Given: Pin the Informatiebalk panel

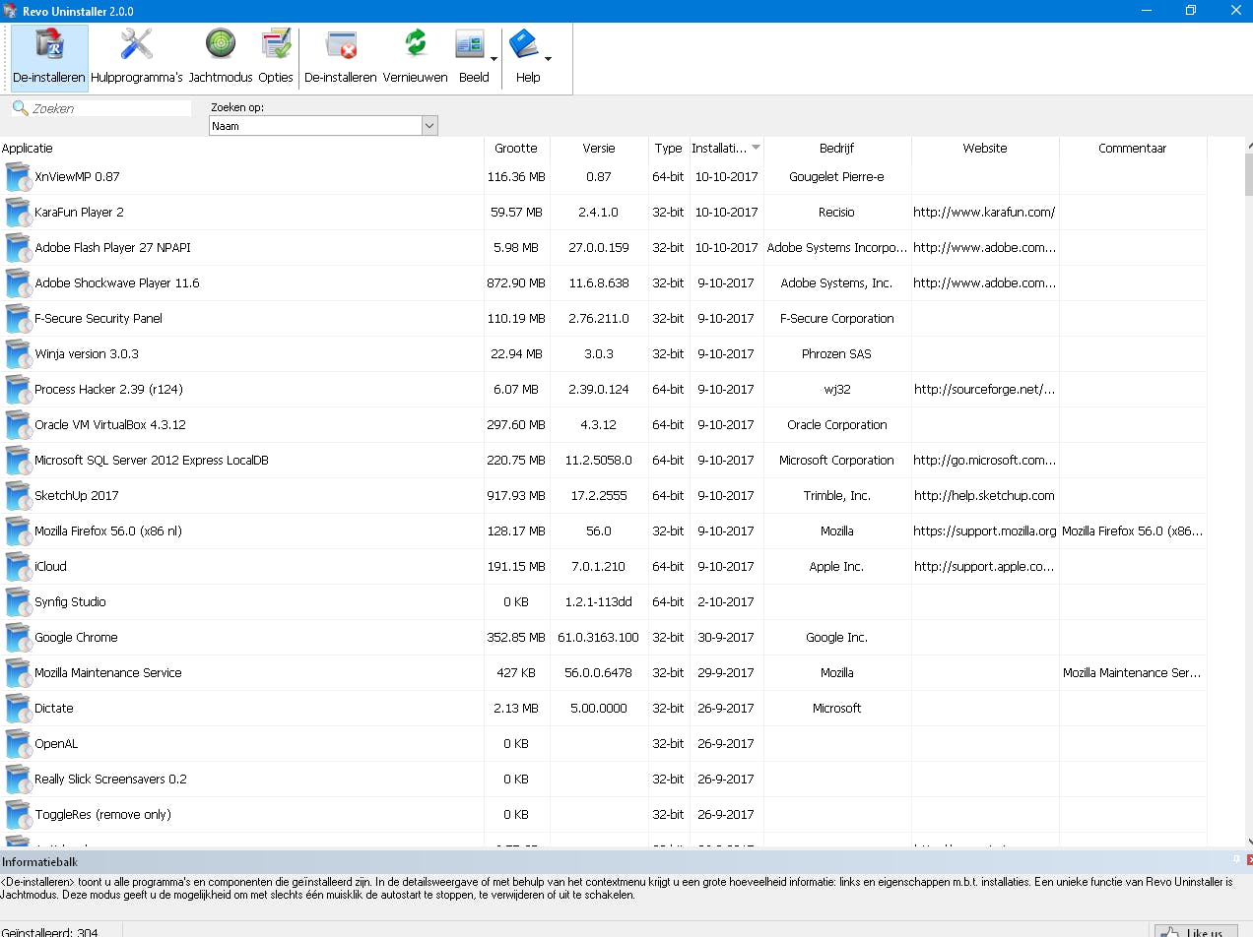Looking at the screenshot, I should (1235, 858).
